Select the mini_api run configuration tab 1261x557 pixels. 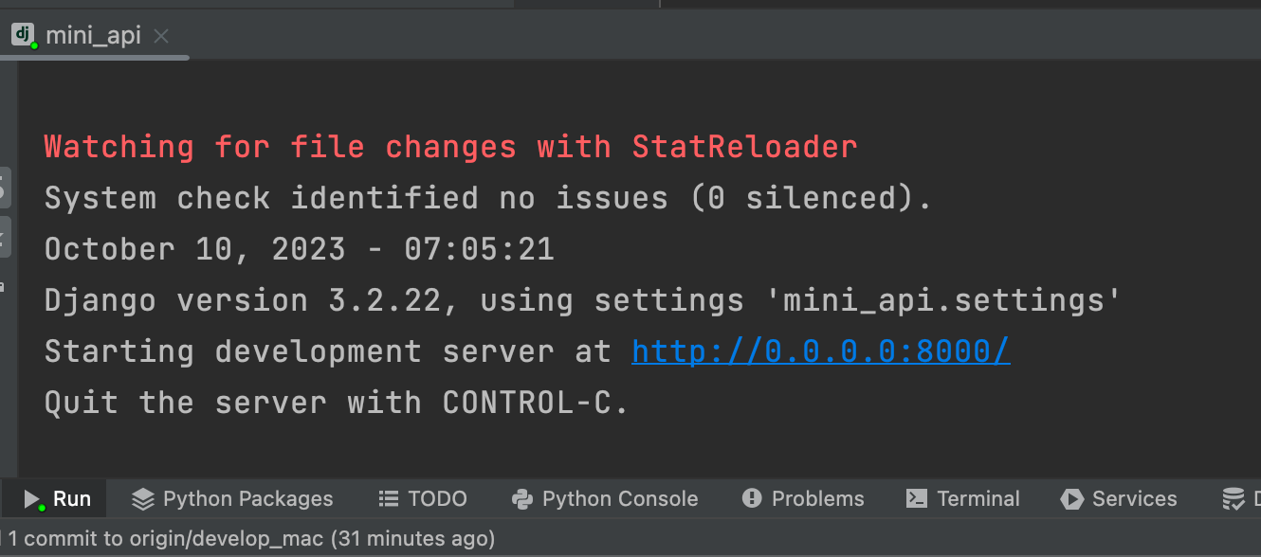pos(93,36)
